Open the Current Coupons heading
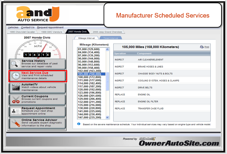The image size is (227, 154). click(x=35, y=96)
